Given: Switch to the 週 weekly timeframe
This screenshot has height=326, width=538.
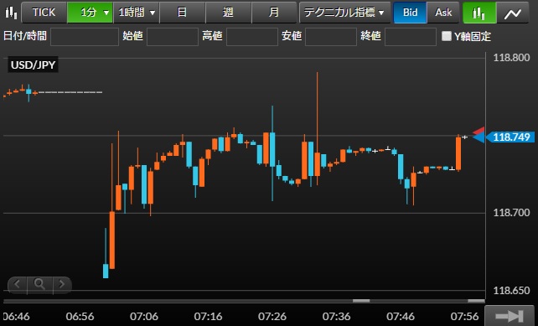Looking at the screenshot, I should pos(228,13).
